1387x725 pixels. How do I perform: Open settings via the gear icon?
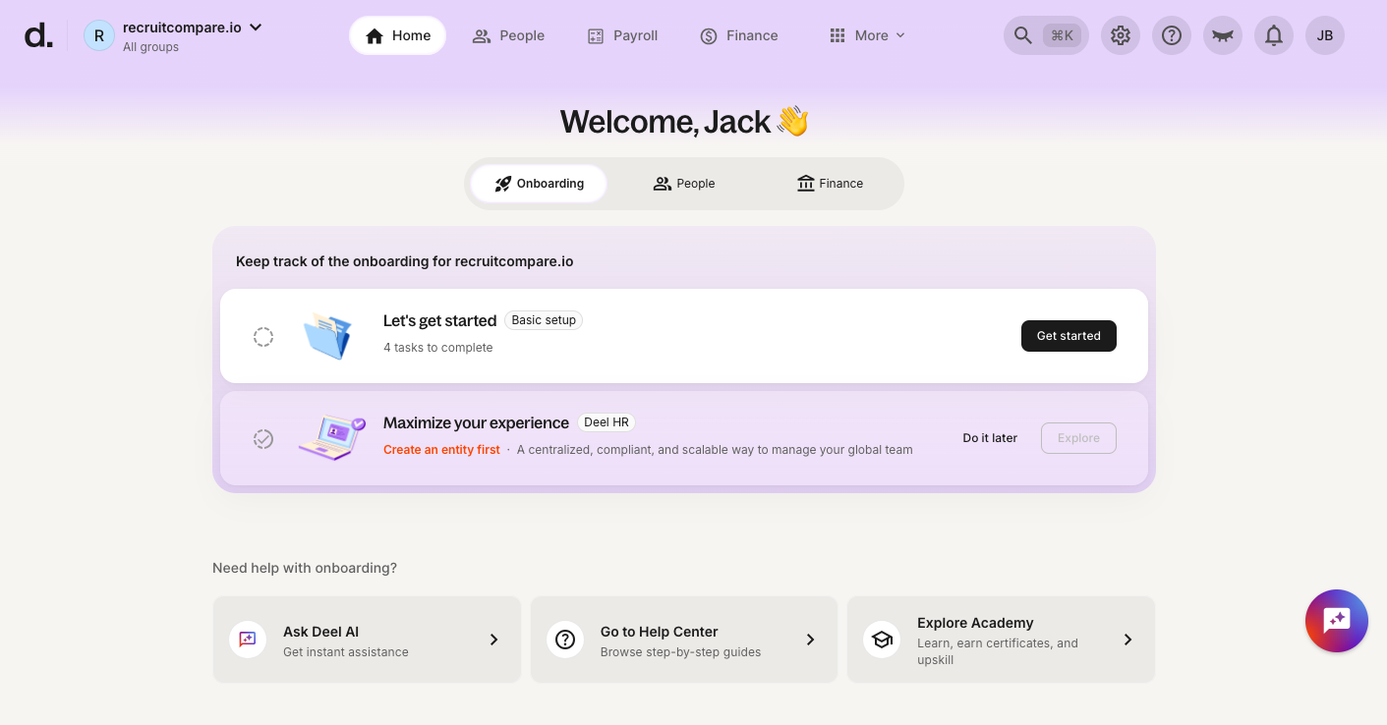(1121, 35)
